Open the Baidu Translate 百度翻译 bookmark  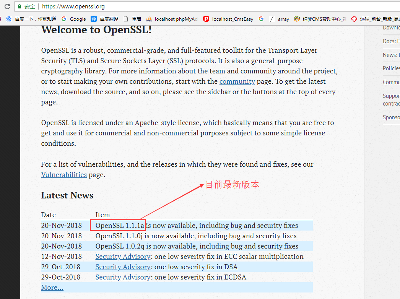(x=105, y=19)
